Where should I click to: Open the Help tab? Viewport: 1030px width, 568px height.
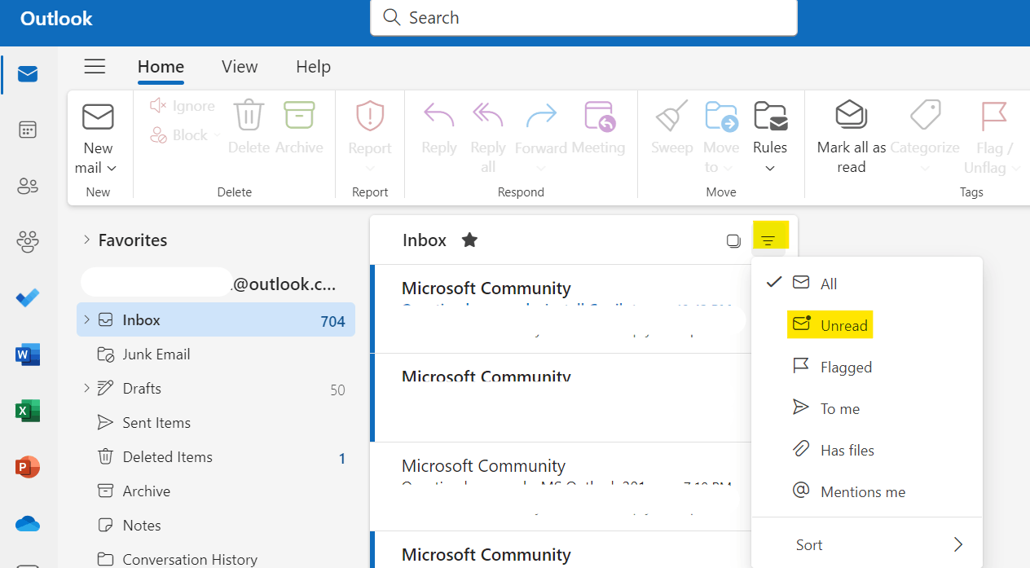click(313, 67)
